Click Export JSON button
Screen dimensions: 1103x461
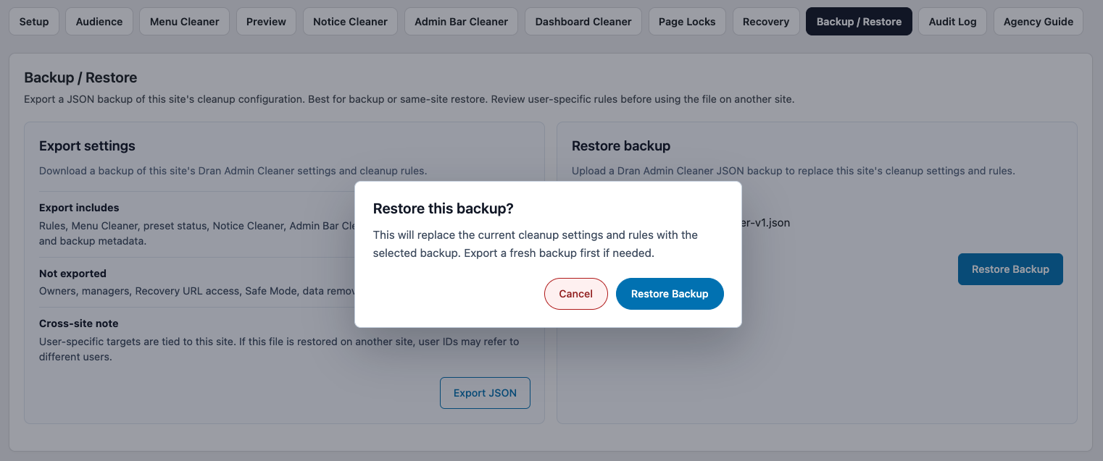(485, 393)
